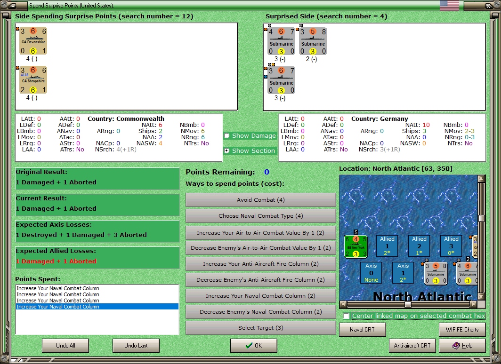Click Increase Your Naval Combat Column button
The image size is (501, 364).
pyautogui.click(x=261, y=296)
